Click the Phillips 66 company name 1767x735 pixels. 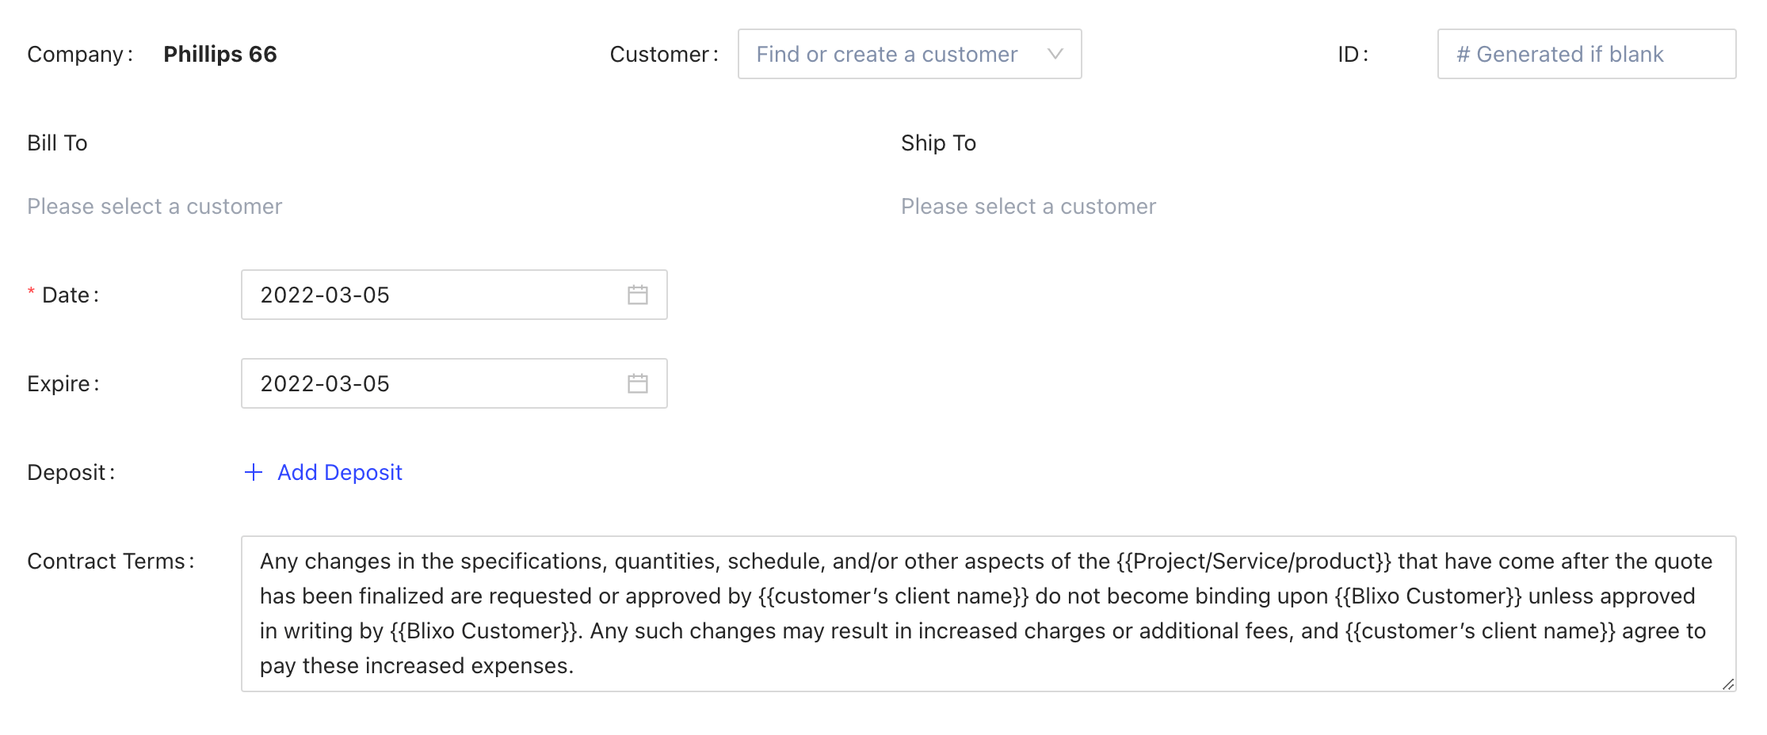(x=220, y=54)
